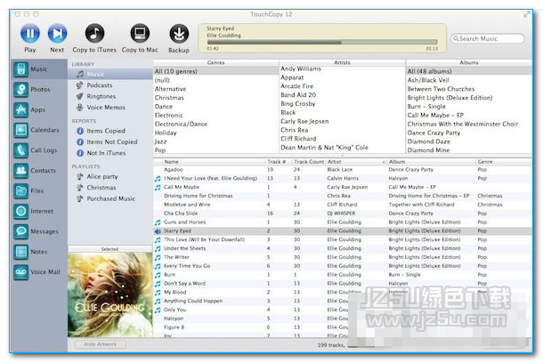543x363 pixels.
Task: Sort tracks by the Track Count column
Action: [309, 162]
